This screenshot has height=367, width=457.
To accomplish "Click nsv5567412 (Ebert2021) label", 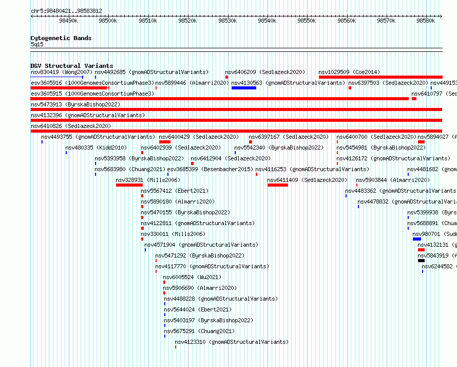I will pyautogui.click(x=175, y=191).
